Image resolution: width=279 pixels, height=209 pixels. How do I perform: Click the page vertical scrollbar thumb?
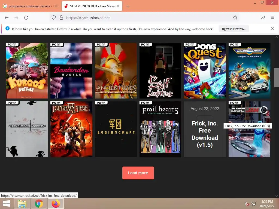[x=277, y=77]
